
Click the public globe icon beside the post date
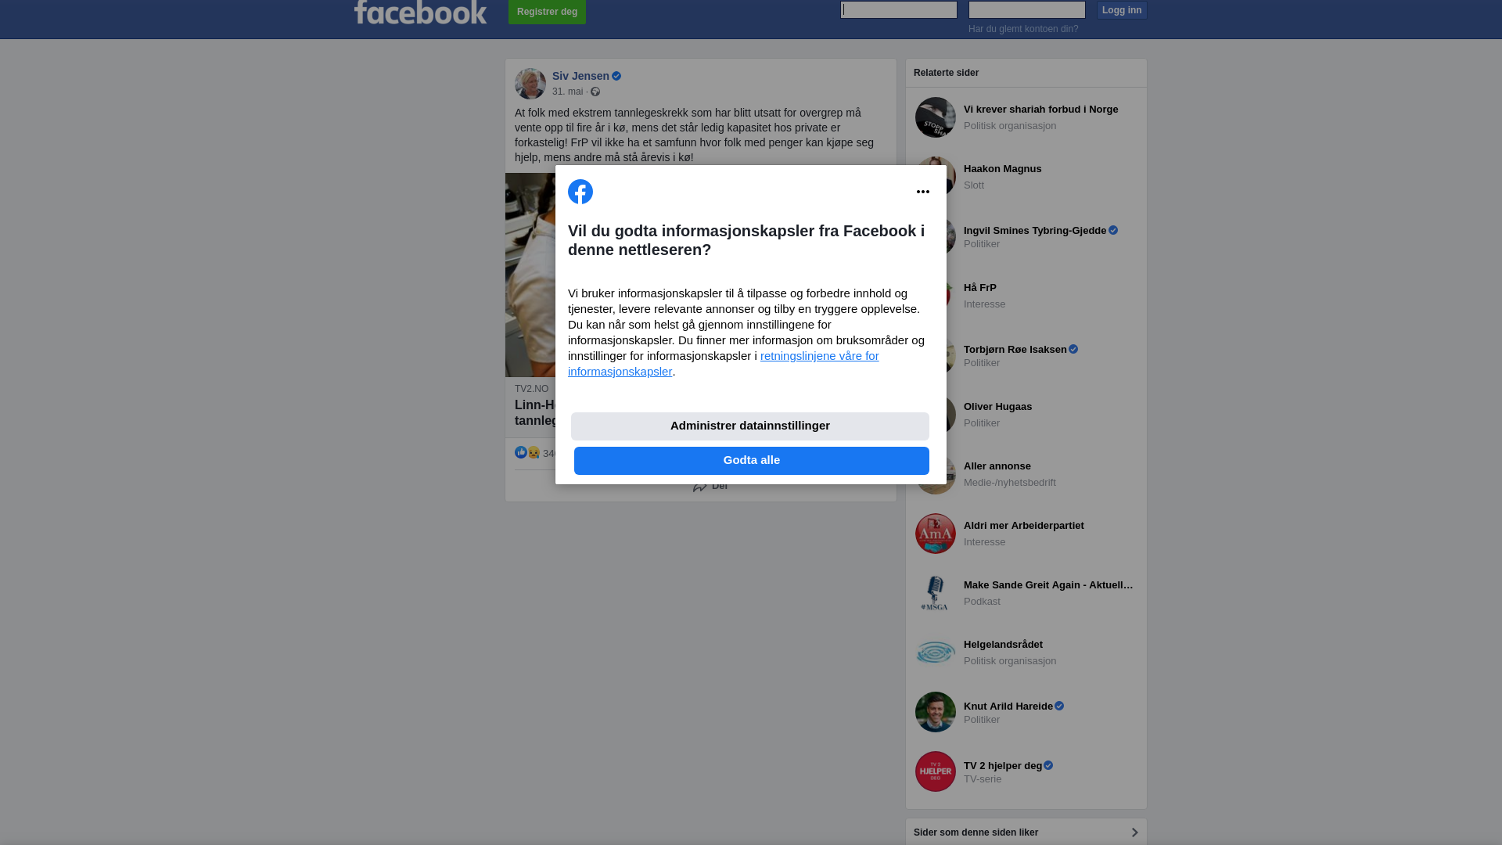pyautogui.click(x=595, y=92)
